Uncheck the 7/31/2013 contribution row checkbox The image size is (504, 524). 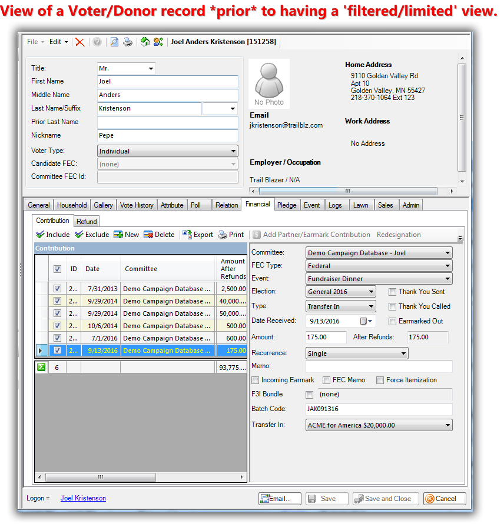58,288
